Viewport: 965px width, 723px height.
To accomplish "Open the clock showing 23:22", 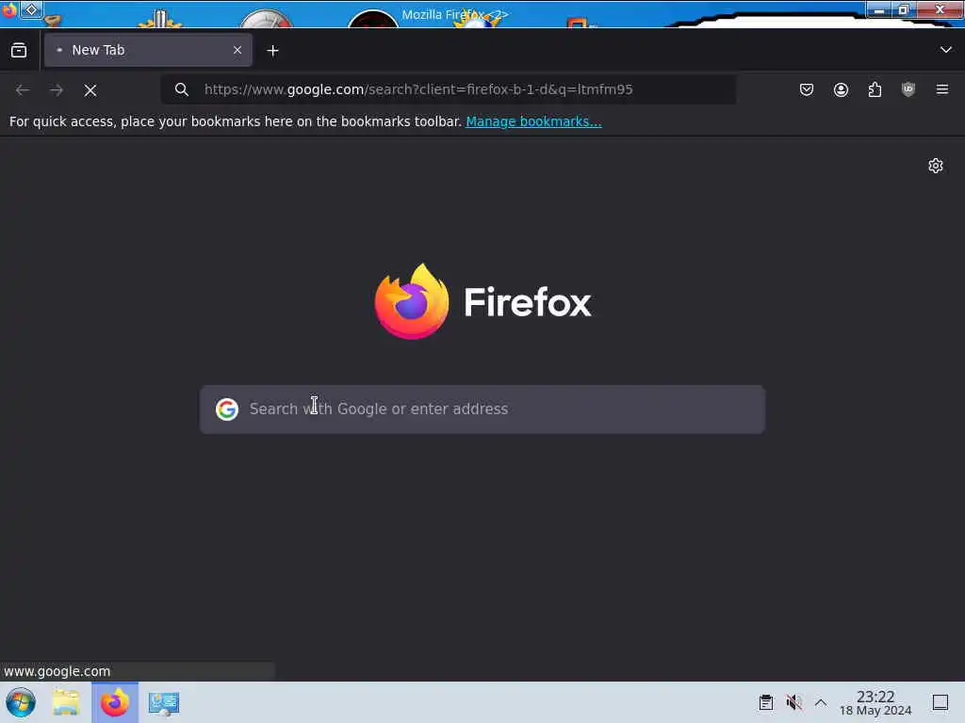I will tap(875, 702).
